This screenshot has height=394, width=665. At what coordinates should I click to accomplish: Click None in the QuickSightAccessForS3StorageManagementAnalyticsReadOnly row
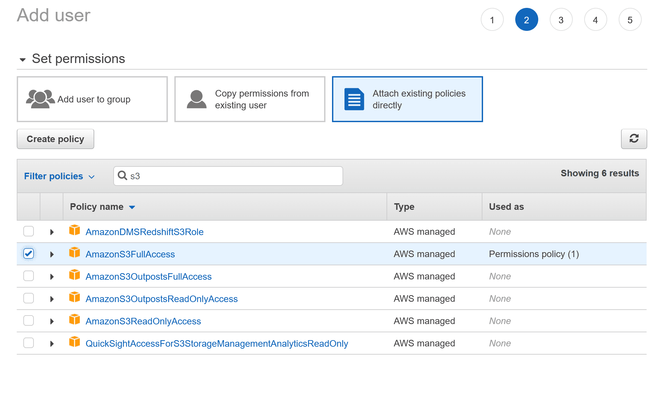pyautogui.click(x=500, y=343)
